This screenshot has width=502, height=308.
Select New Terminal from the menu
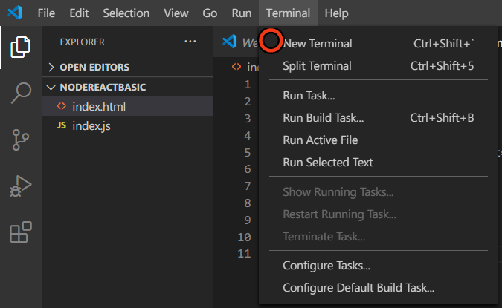[x=318, y=44]
